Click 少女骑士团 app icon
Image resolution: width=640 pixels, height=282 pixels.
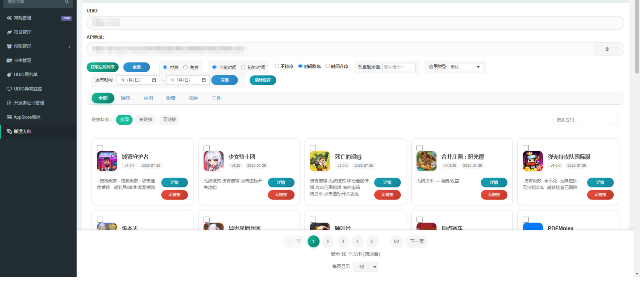click(x=213, y=161)
